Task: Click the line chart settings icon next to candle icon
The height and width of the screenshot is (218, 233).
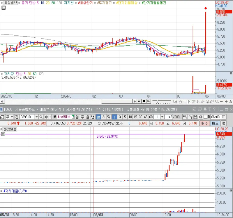Action: pos(190,117)
